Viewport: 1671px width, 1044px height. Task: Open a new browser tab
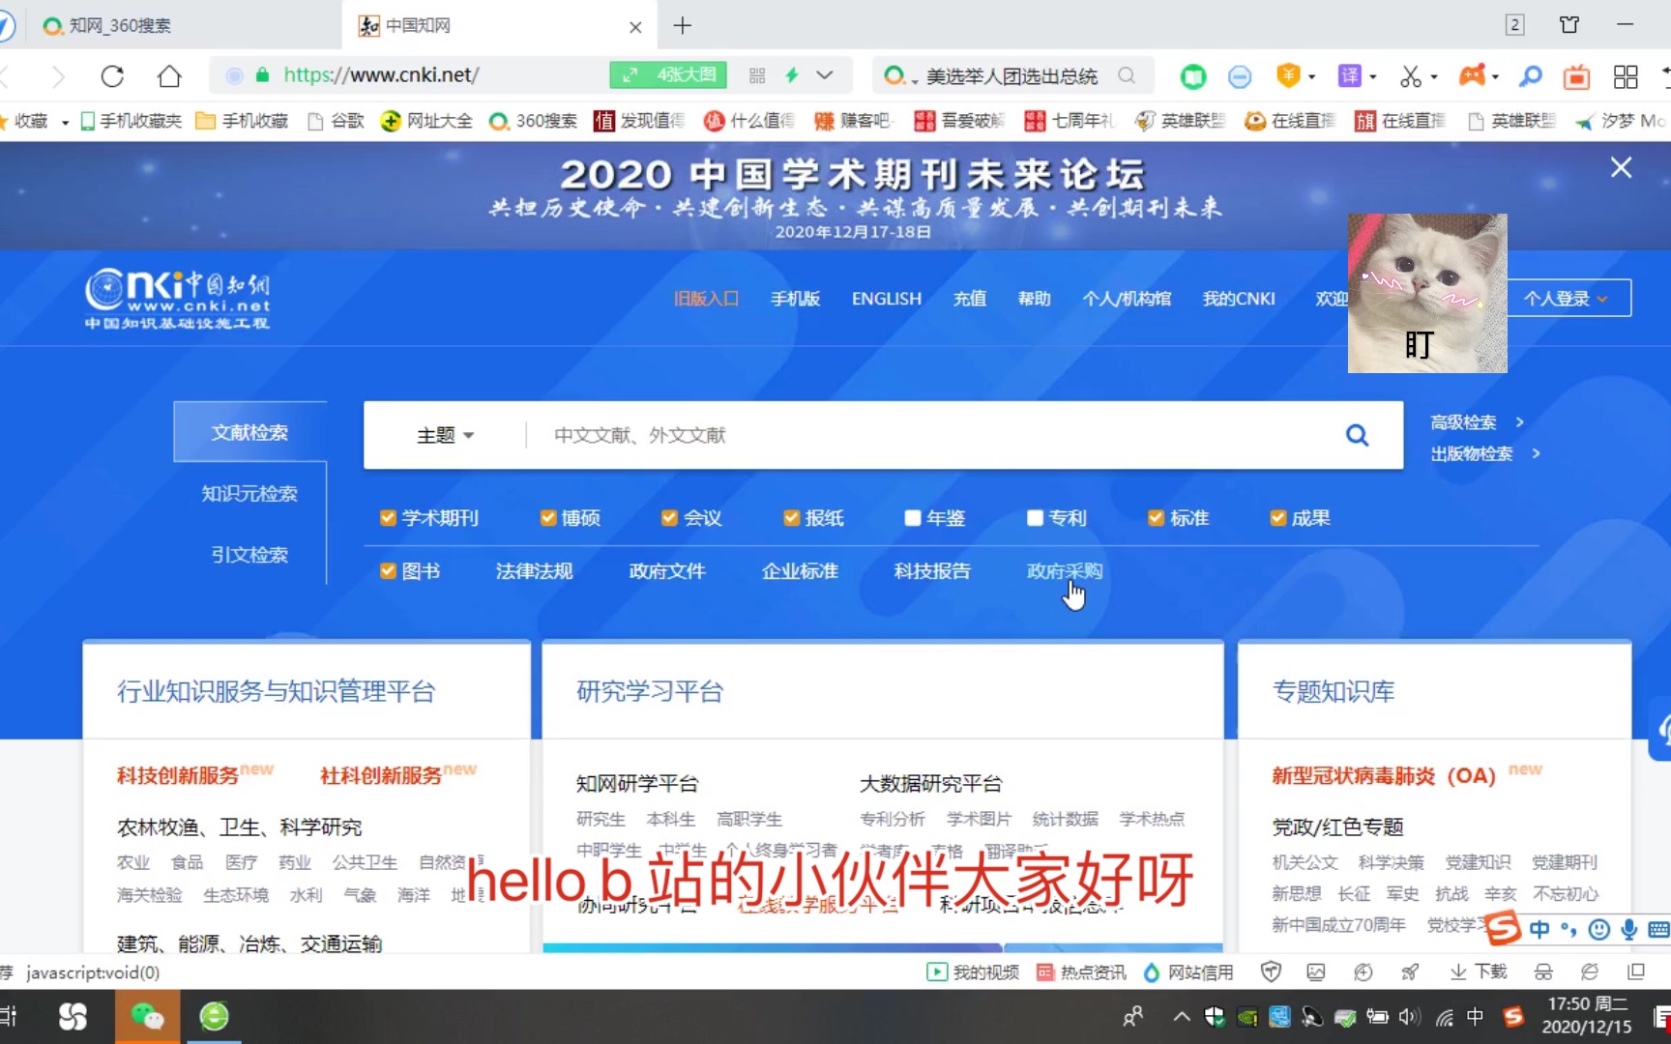point(683,26)
